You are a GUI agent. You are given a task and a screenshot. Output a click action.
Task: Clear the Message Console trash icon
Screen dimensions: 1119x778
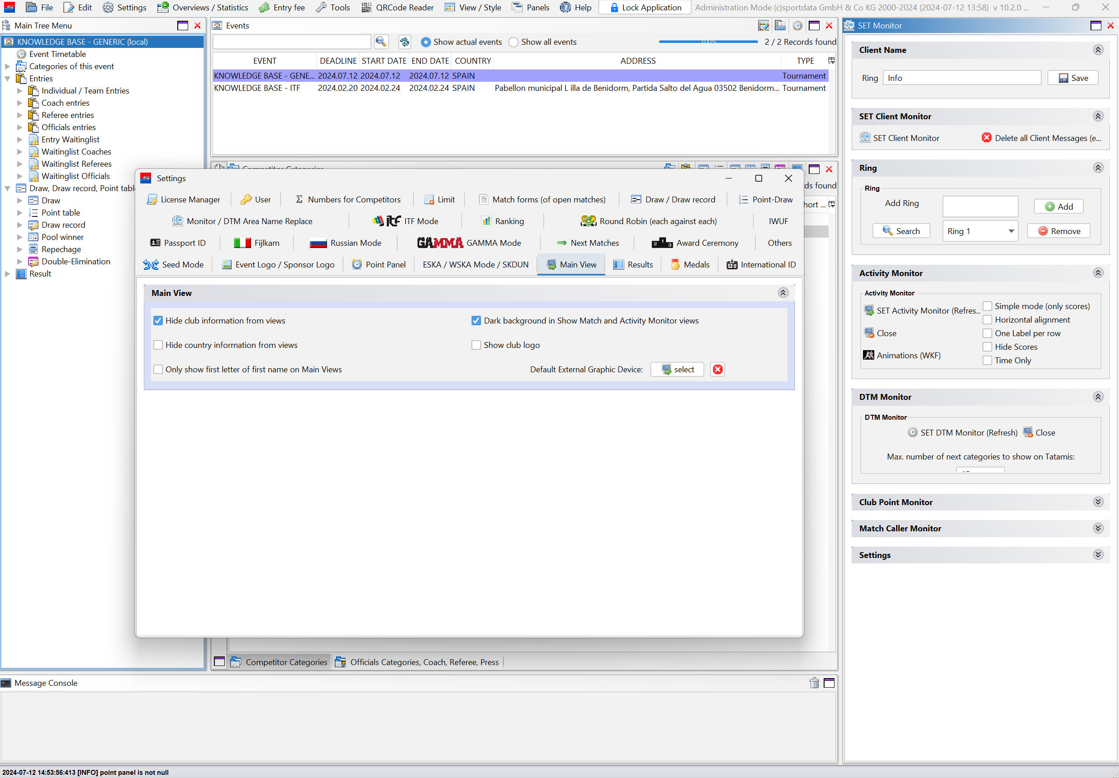tap(814, 683)
